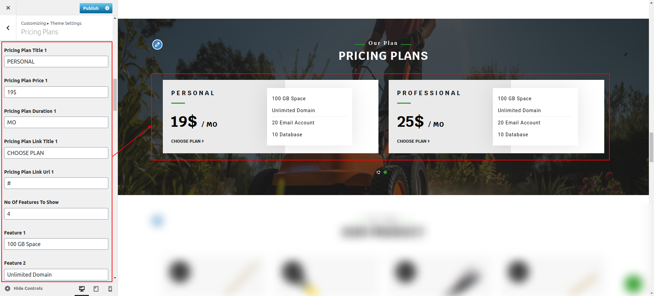The height and width of the screenshot is (296, 654).
Task: Switch to desktop preview device icon
Action: 82,289
